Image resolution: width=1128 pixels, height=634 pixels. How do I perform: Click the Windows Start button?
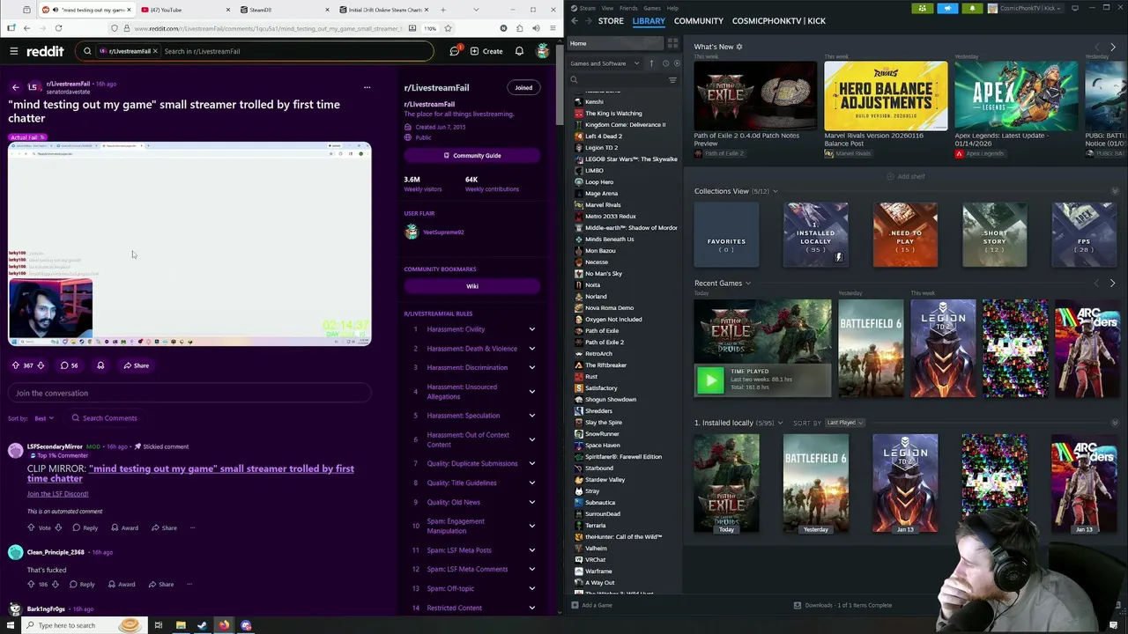[9, 625]
